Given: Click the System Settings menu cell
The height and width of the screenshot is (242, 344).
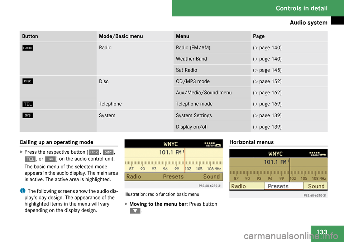Looking at the screenshot, I should 212,115.
